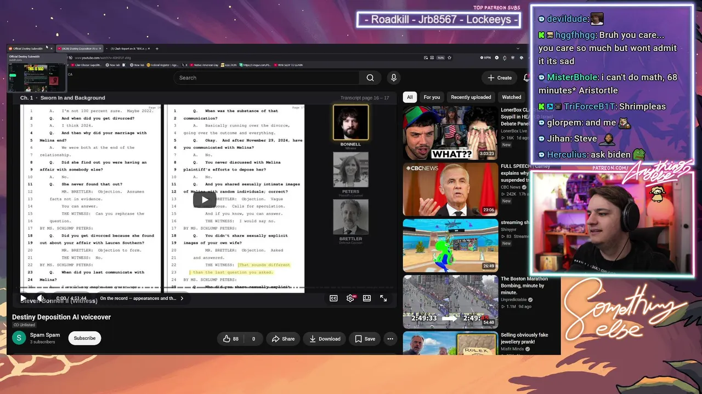
Task: Expand the 'On the record' chapter chevron
Action: [182, 299]
